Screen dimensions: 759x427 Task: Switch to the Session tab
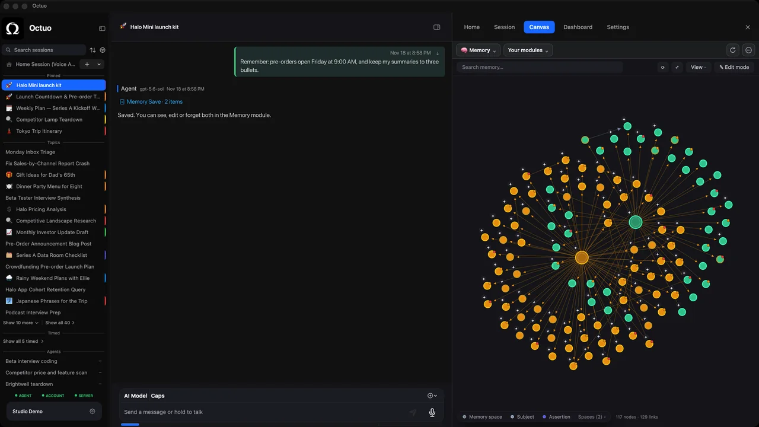point(505,27)
